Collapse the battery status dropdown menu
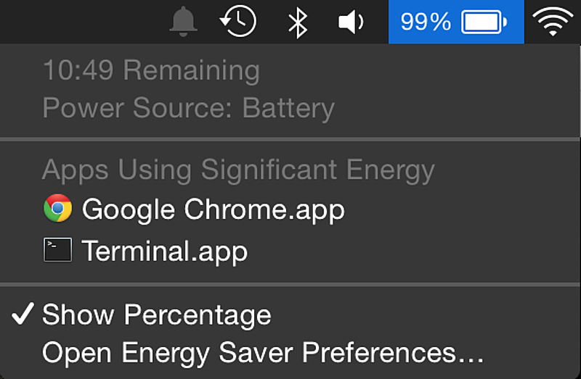Viewport: 581px width, 379px height. coord(456,22)
